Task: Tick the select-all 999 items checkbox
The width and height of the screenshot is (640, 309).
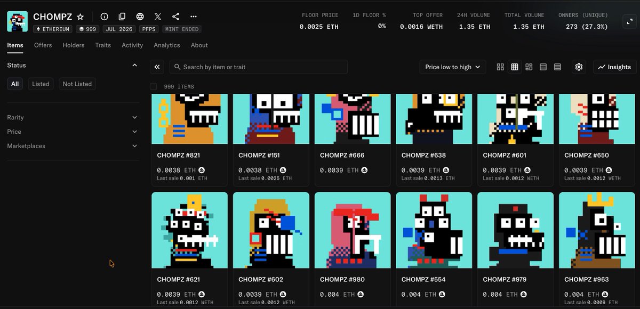Action: [154, 86]
